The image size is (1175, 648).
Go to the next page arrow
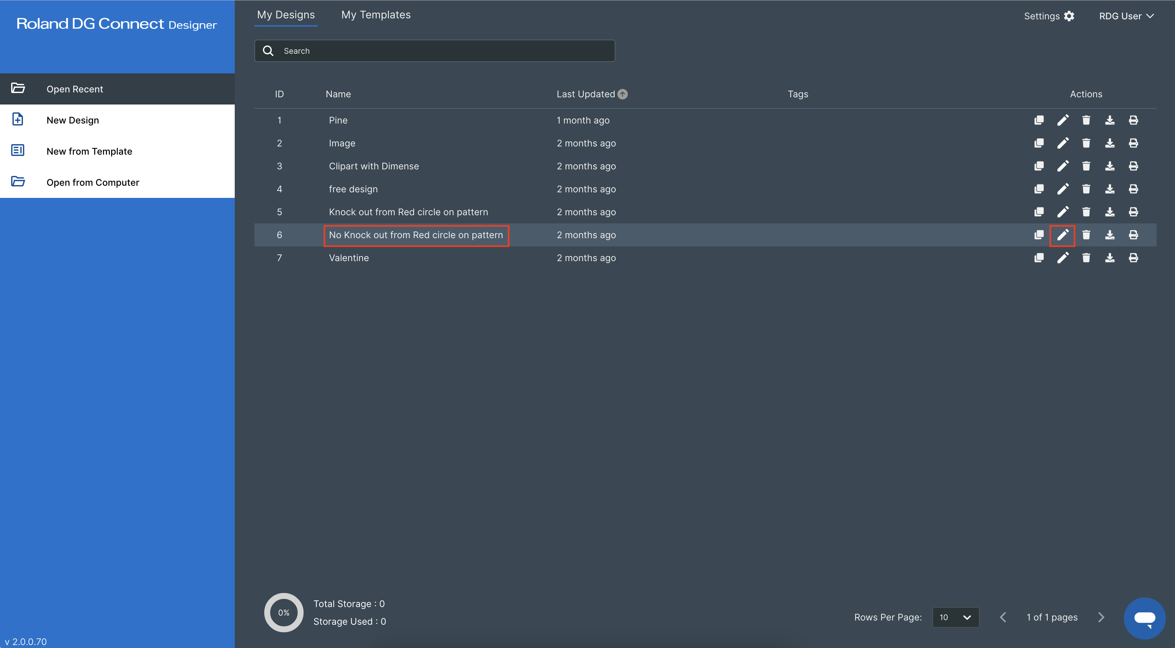[x=1101, y=617]
